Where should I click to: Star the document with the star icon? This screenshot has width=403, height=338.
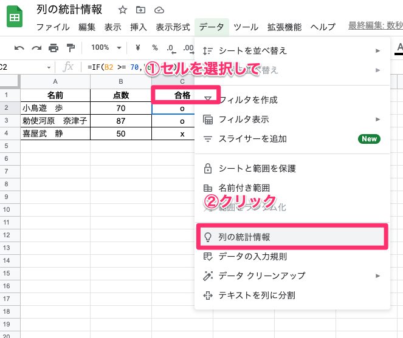pyautogui.click(x=123, y=10)
